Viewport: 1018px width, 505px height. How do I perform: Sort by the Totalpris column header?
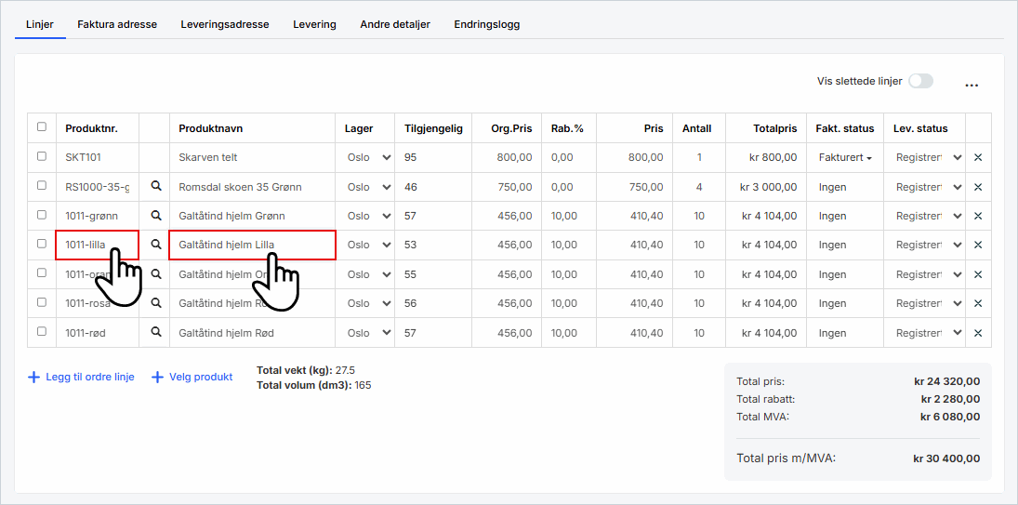(x=774, y=128)
